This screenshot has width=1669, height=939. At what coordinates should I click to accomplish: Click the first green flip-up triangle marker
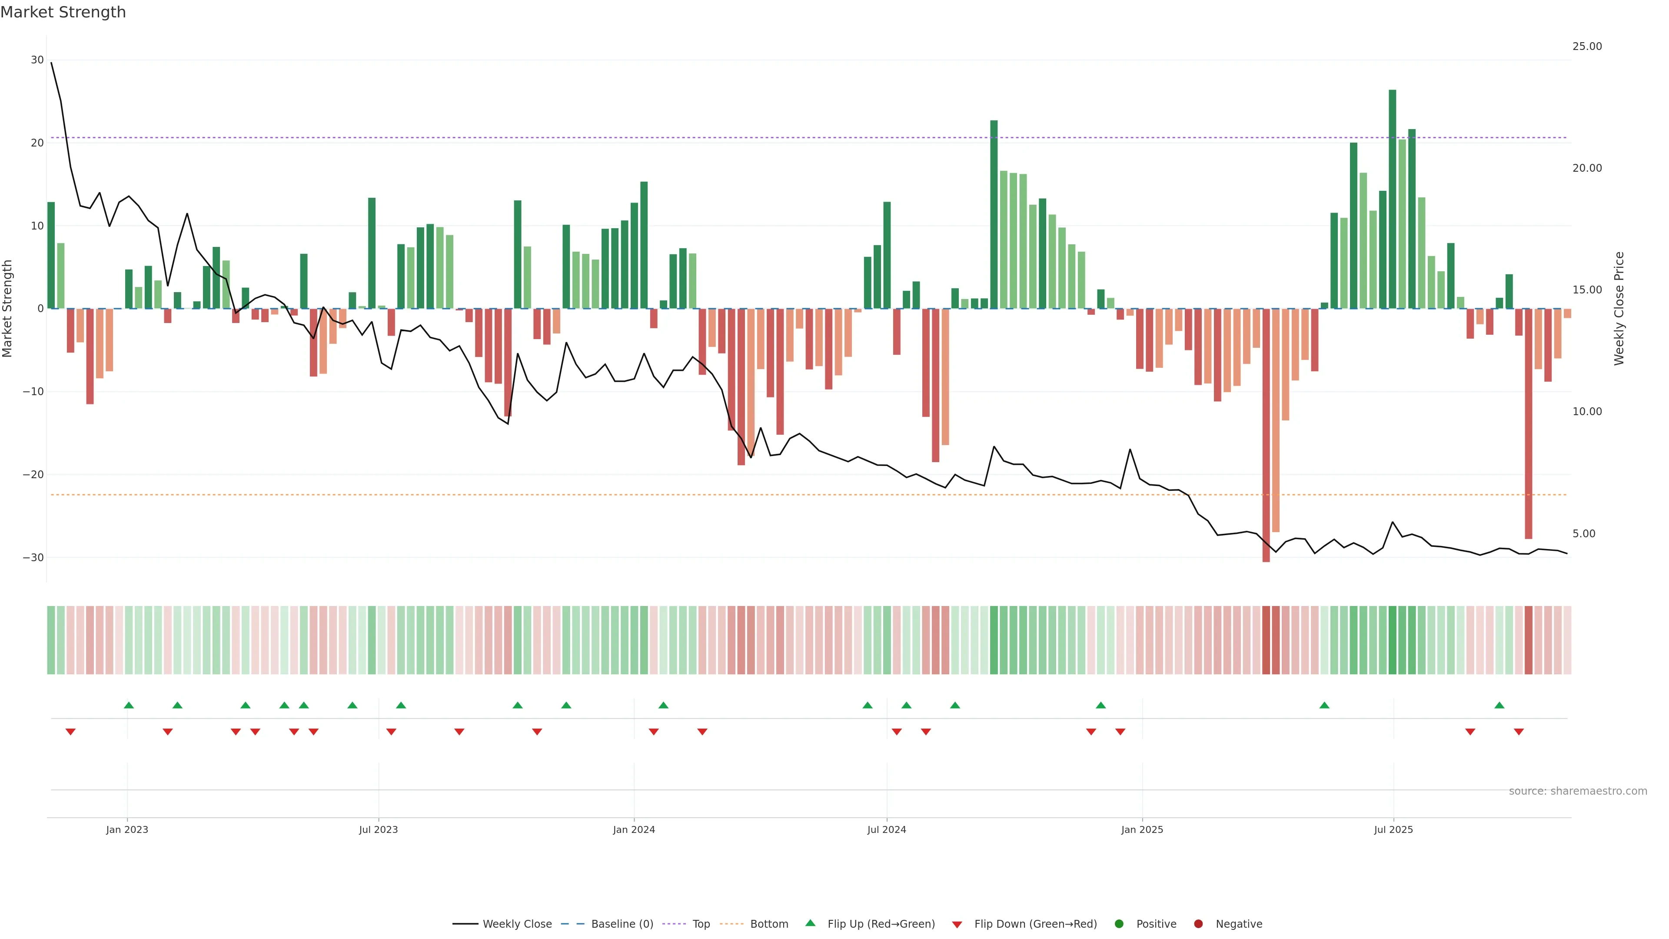(x=128, y=705)
